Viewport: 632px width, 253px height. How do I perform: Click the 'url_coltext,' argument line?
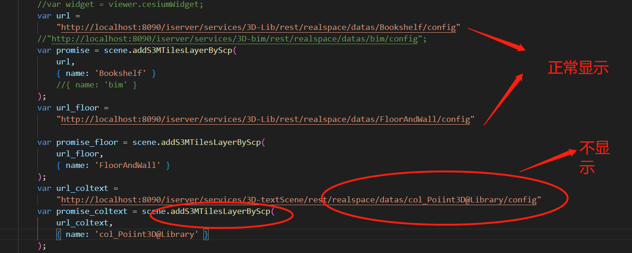pyautogui.click(x=85, y=223)
